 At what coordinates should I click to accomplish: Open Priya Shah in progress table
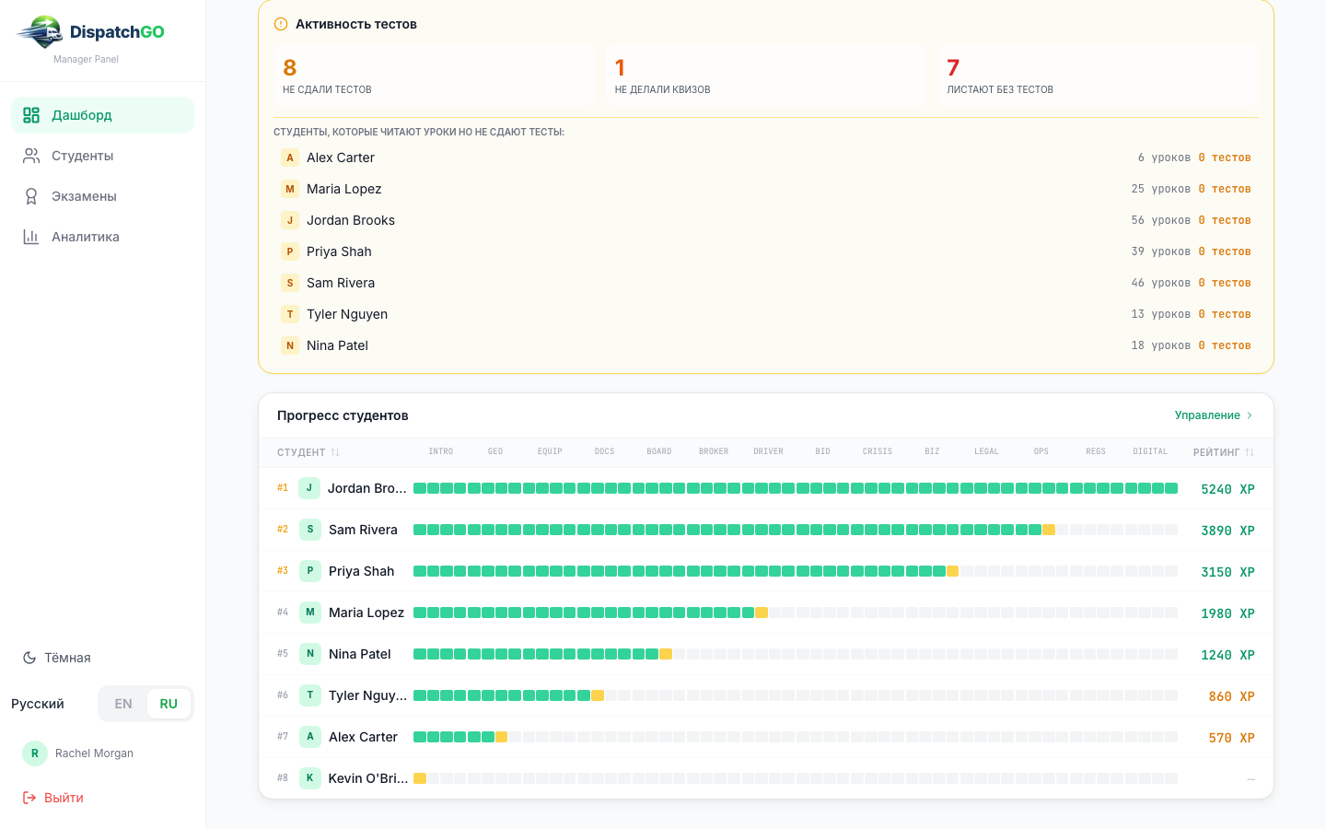pos(361,571)
